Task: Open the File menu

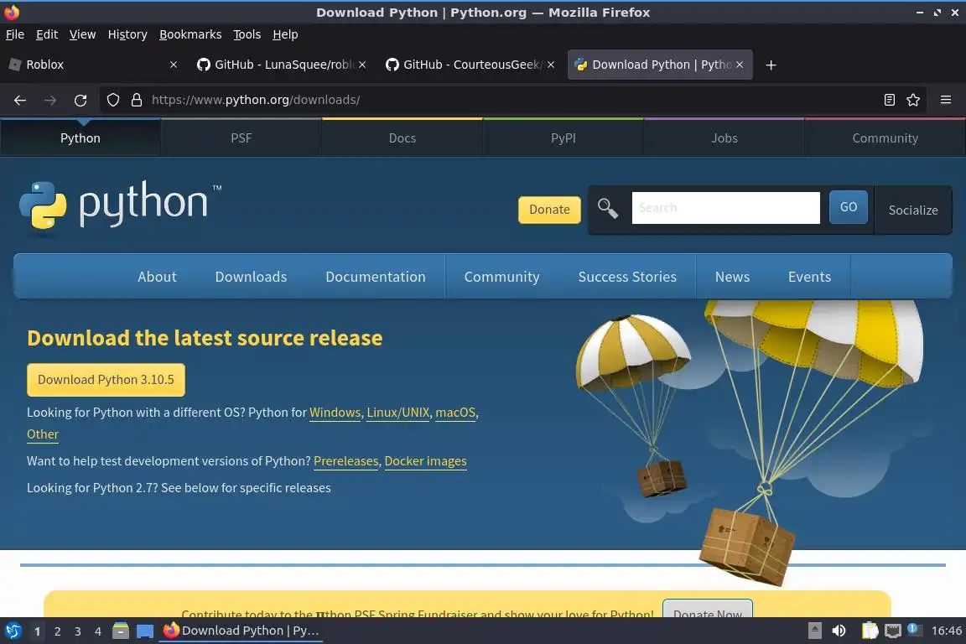Action: [x=15, y=34]
